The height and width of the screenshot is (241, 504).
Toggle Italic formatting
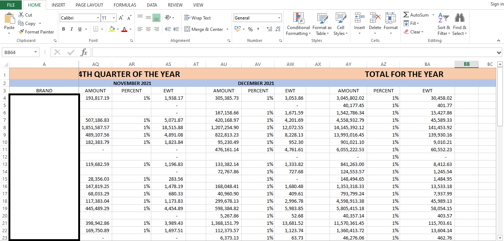[x=71, y=29]
